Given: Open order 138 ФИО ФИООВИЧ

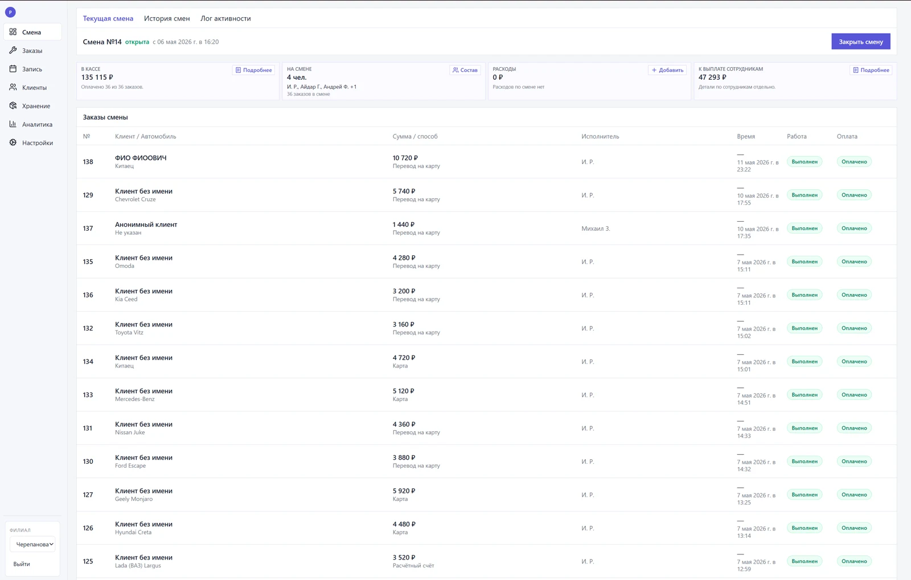Looking at the screenshot, I should (486, 162).
